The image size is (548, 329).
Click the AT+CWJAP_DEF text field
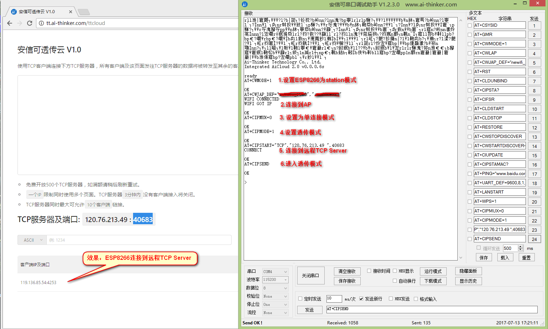[499, 62]
